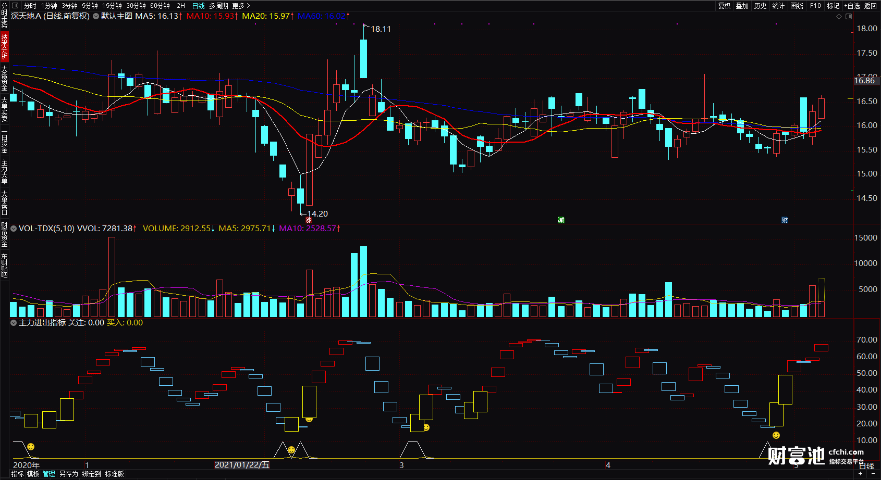Viewport: 881px width, 480px height.
Task: Click the 返回 back button
Action: [871, 6]
